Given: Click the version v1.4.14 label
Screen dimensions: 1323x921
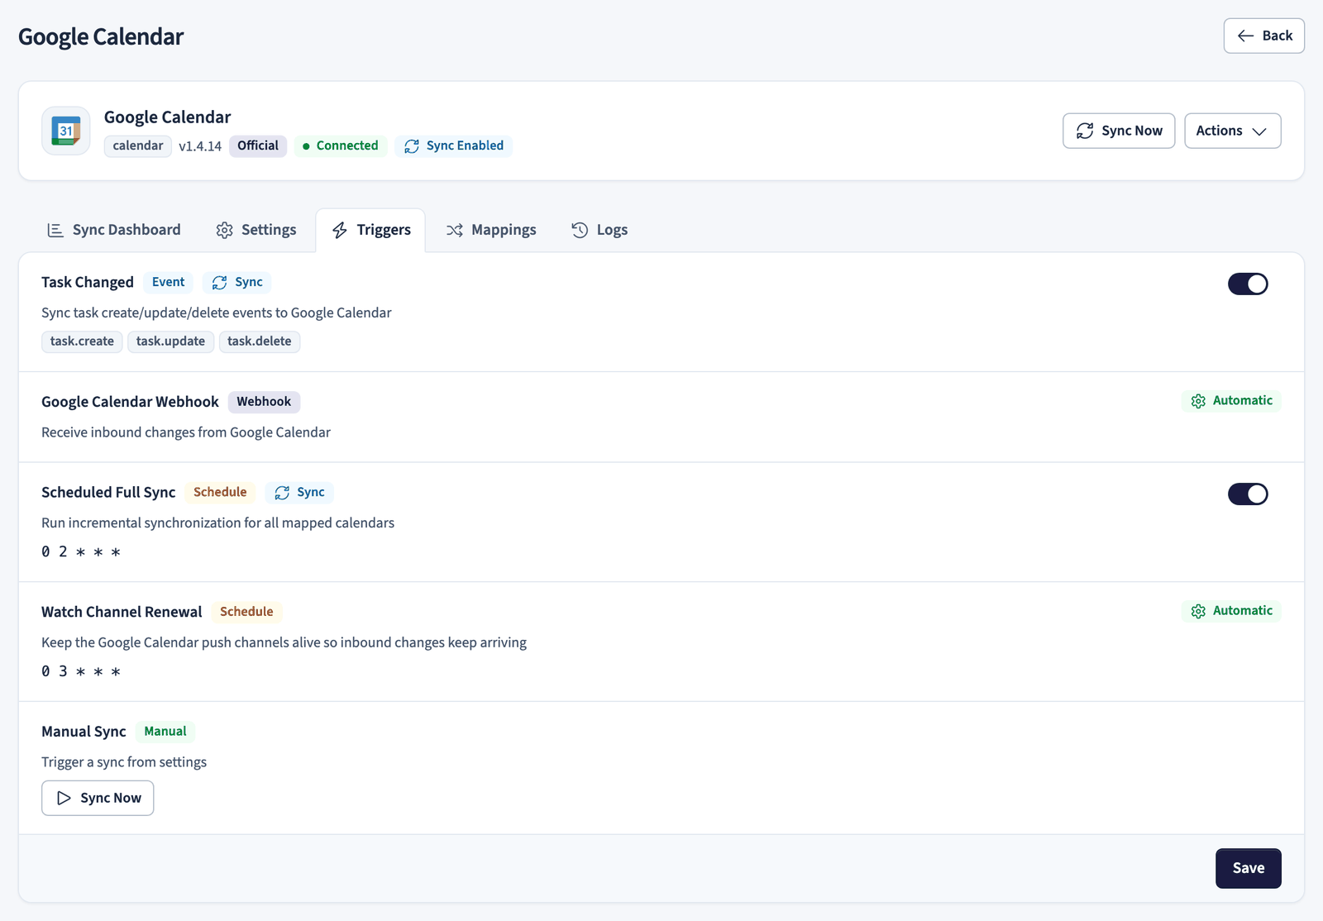Looking at the screenshot, I should coord(200,146).
